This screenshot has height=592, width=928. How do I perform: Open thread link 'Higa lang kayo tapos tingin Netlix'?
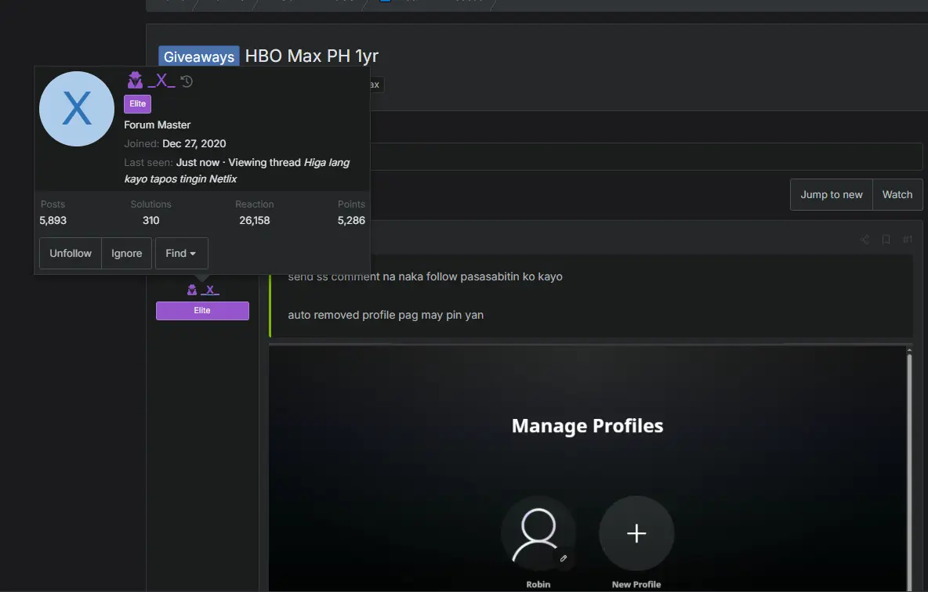point(237,171)
